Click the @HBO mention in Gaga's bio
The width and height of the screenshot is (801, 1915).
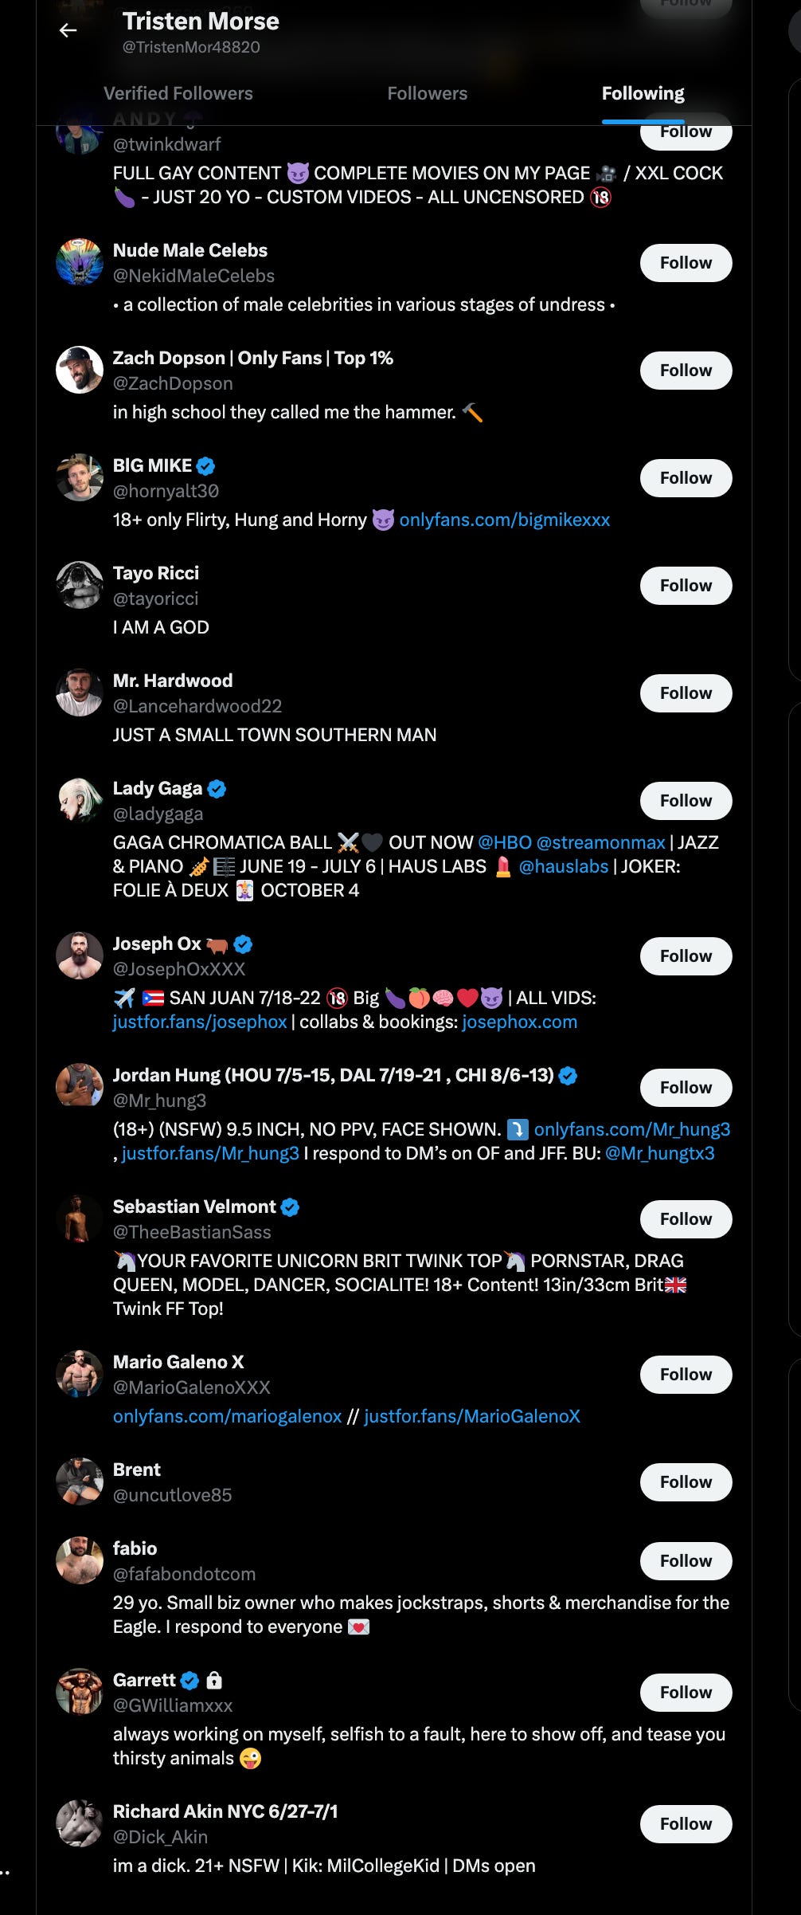[x=505, y=842]
